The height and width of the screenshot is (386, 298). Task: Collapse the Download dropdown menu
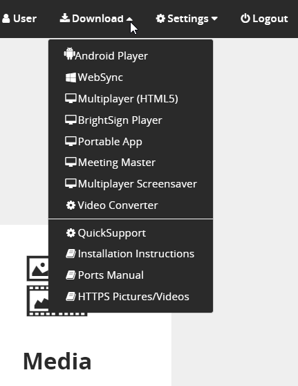[96, 19]
